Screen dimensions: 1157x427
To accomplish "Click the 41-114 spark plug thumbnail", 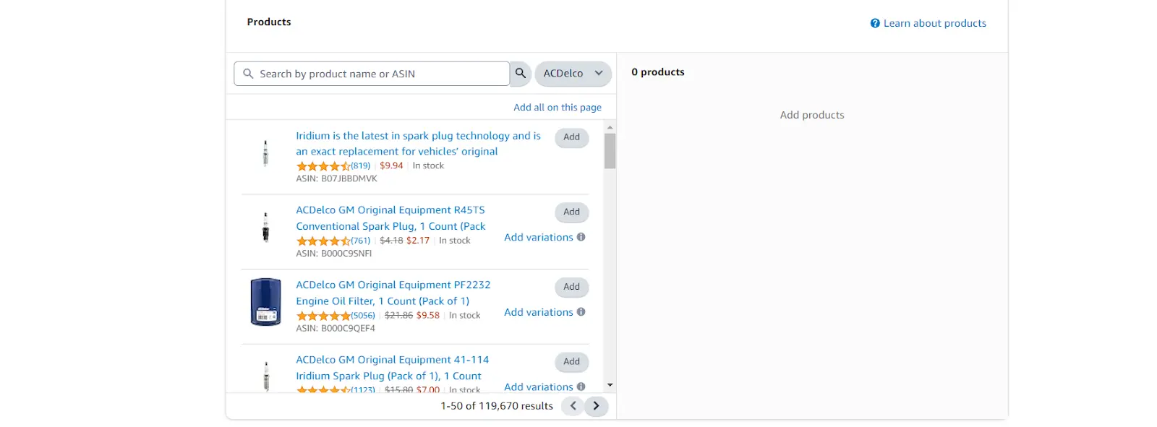I will pyautogui.click(x=266, y=376).
